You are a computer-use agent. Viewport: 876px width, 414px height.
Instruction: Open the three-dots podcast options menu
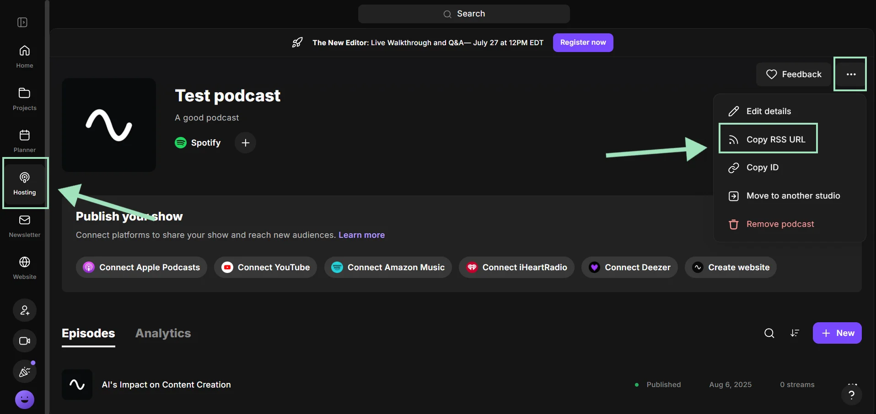coord(851,74)
